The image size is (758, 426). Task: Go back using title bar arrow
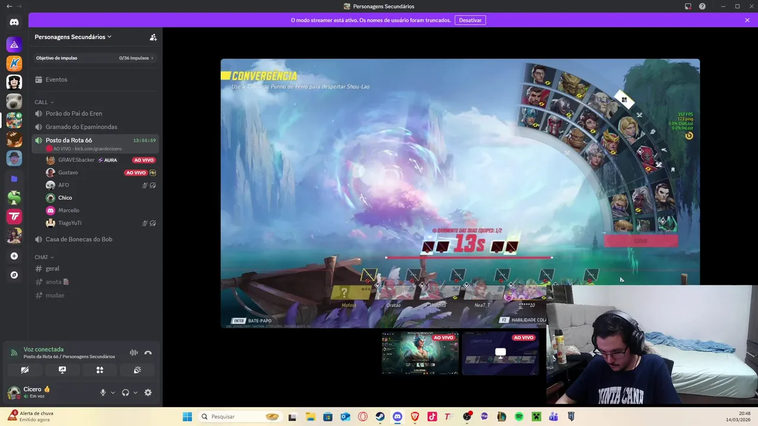[x=9, y=7]
